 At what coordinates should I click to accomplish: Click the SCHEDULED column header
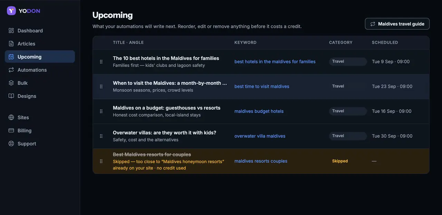coord(385,42)
